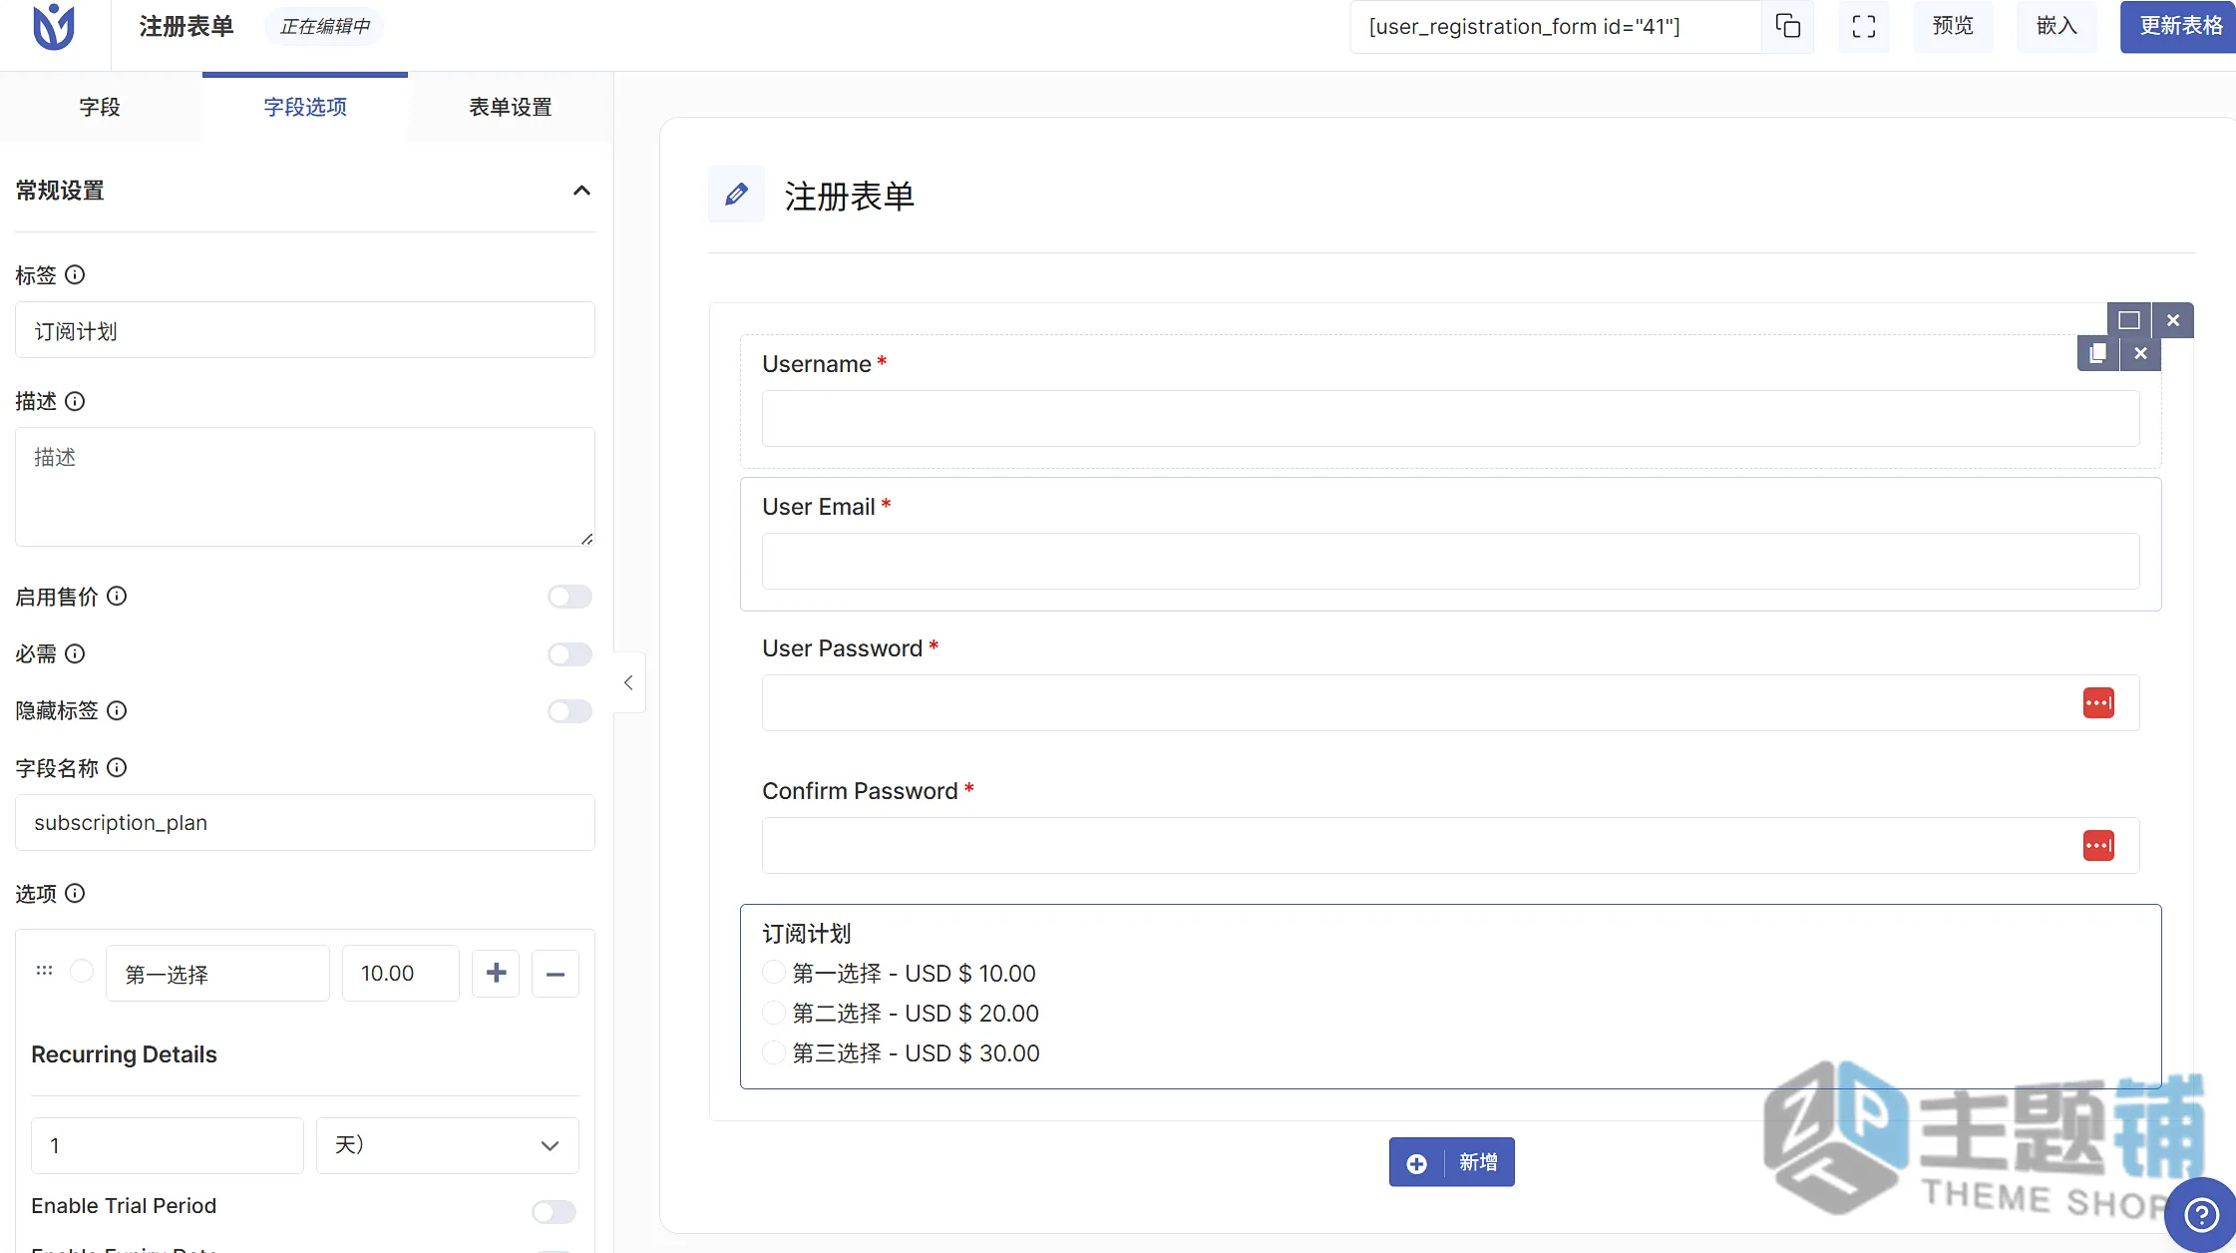Click the Username input field
The height and width of the screenshot is (1253, 2236).
point(1450,418)
